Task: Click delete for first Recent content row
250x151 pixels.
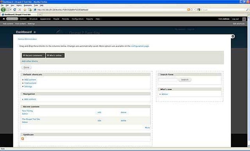Action: pyautogui.click(x=123, y=112)
